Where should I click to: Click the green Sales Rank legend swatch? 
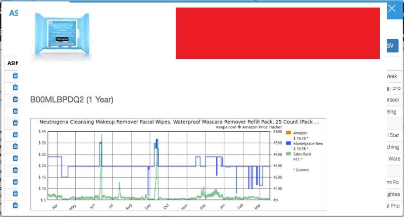pos(288,154)
